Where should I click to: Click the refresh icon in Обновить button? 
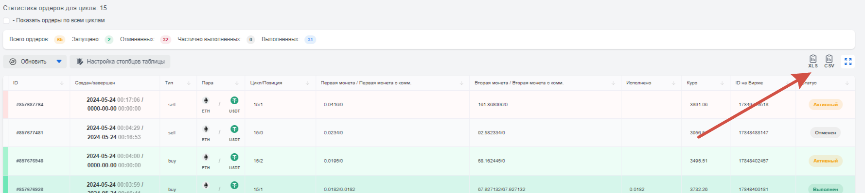13,62
